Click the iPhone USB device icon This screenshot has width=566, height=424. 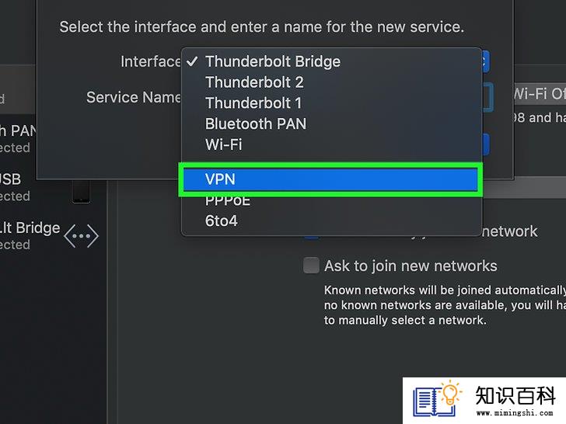(x=81, y=192)
